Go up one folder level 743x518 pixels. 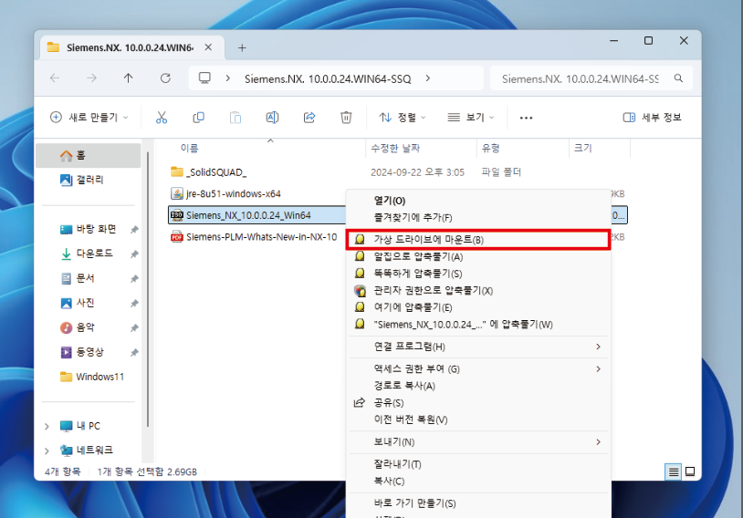(x=129, y=78)
